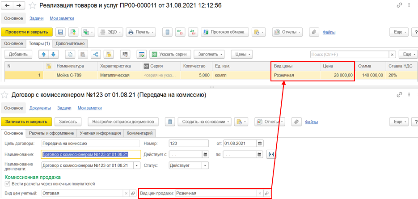Toggle Вести расчеты через конечных покупателей checkbox
Screen dimensions: 418x199
(x=7, y=184)
